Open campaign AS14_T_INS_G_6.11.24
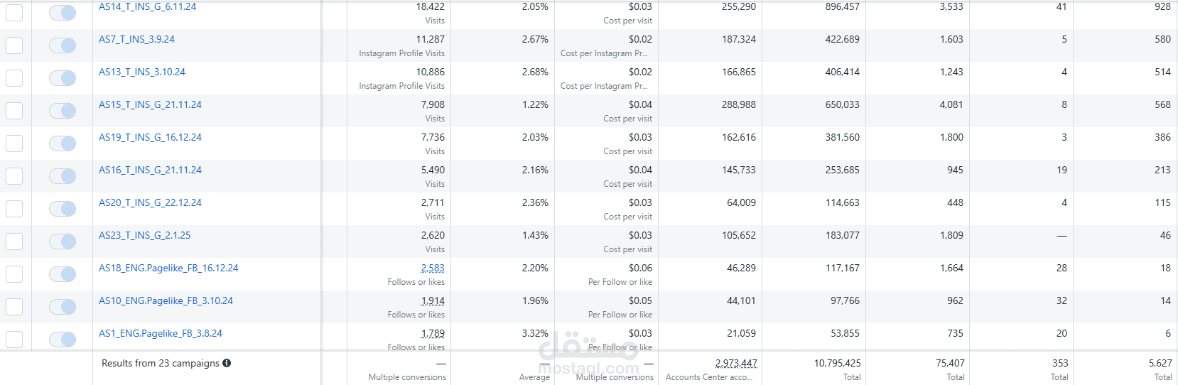 click(x=147, y=7)
